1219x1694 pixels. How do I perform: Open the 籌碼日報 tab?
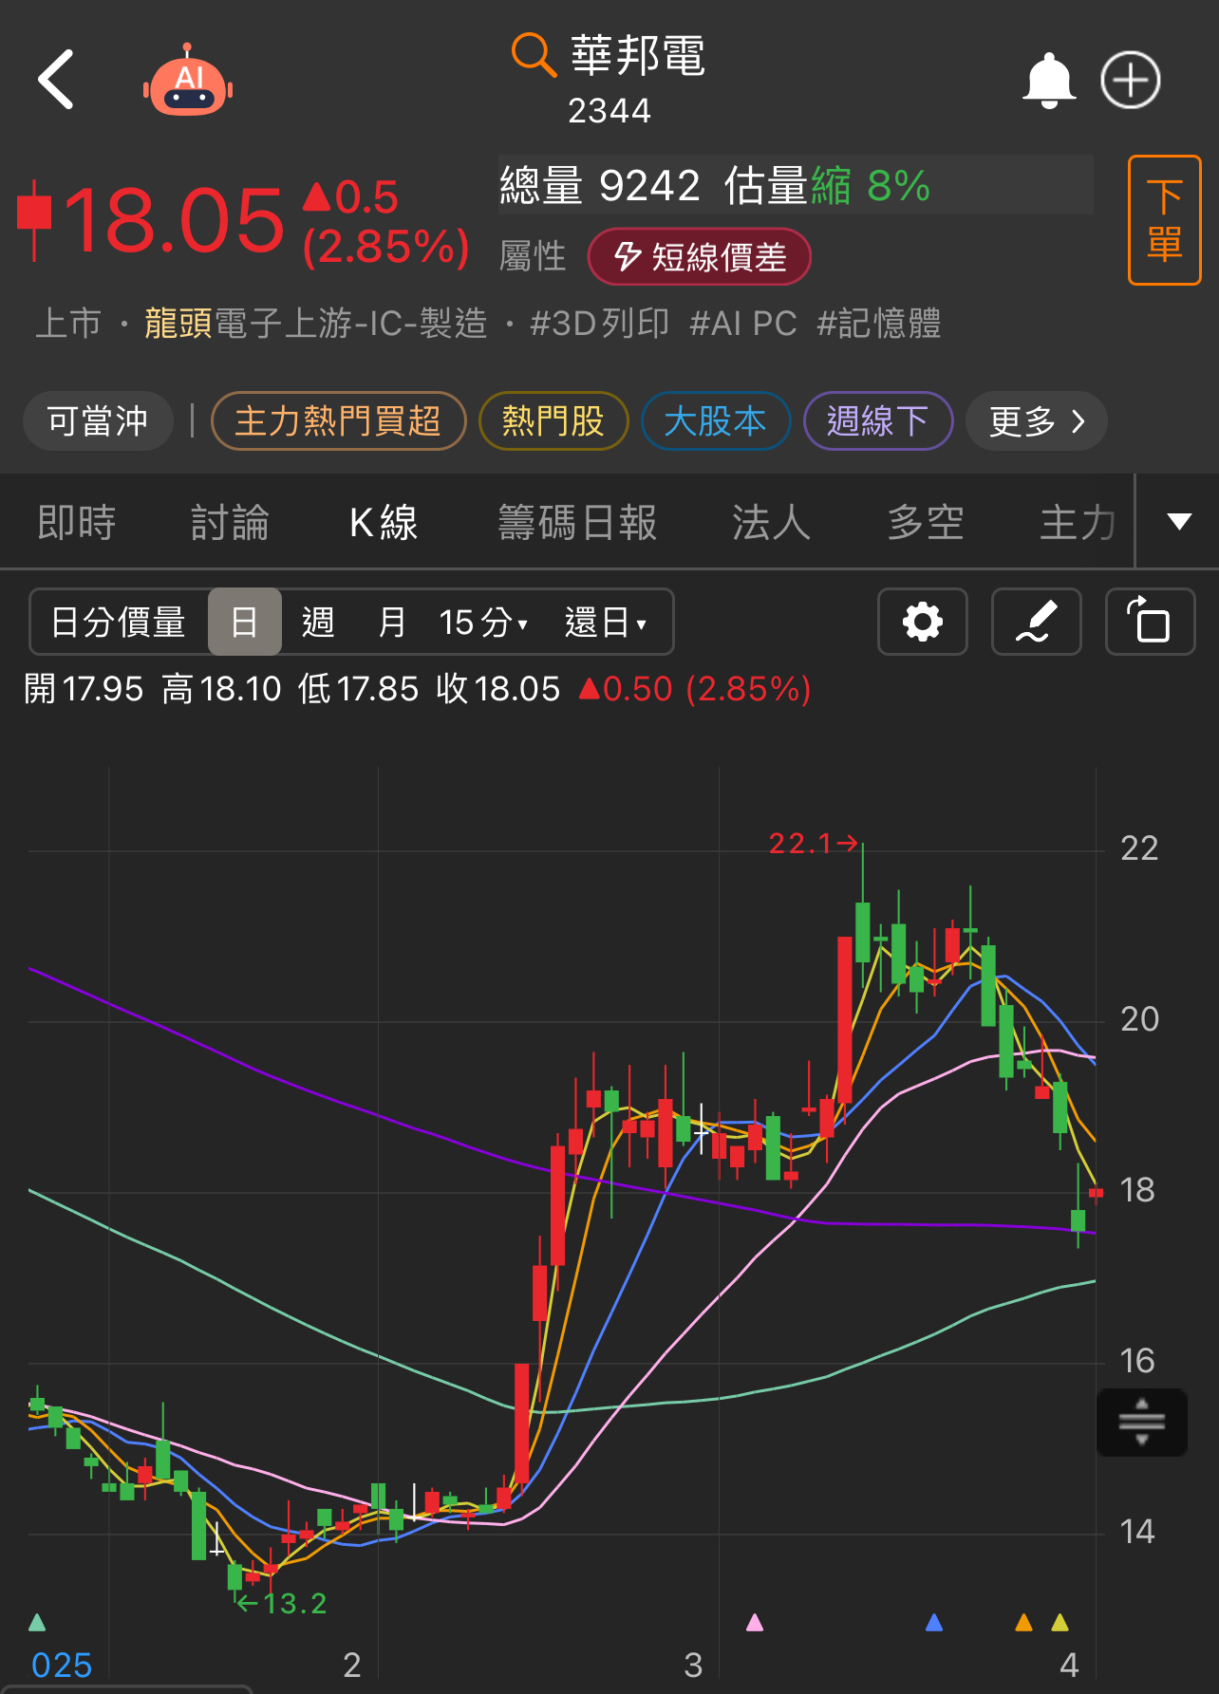click(x=577, y=523)
